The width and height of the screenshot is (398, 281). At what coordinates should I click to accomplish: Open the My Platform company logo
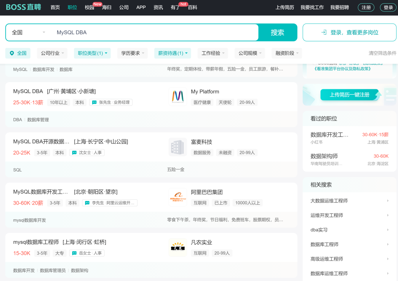point(178,97)
